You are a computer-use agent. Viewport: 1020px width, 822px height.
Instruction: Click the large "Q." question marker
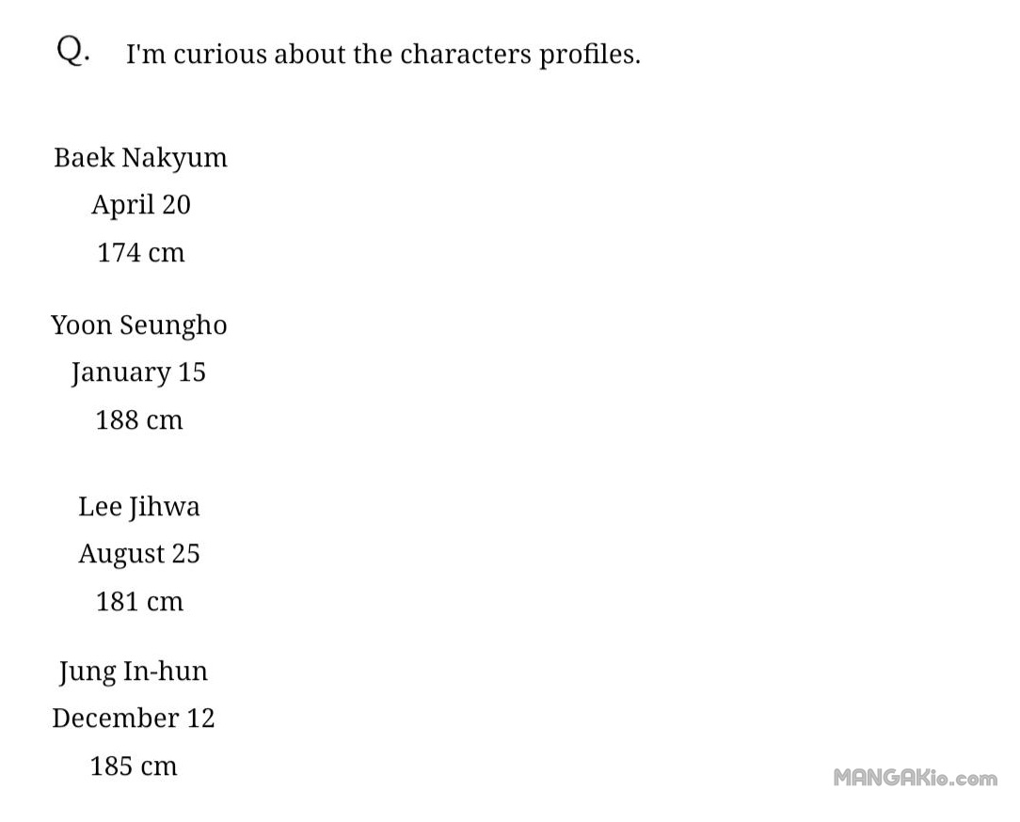click(73, 52)
